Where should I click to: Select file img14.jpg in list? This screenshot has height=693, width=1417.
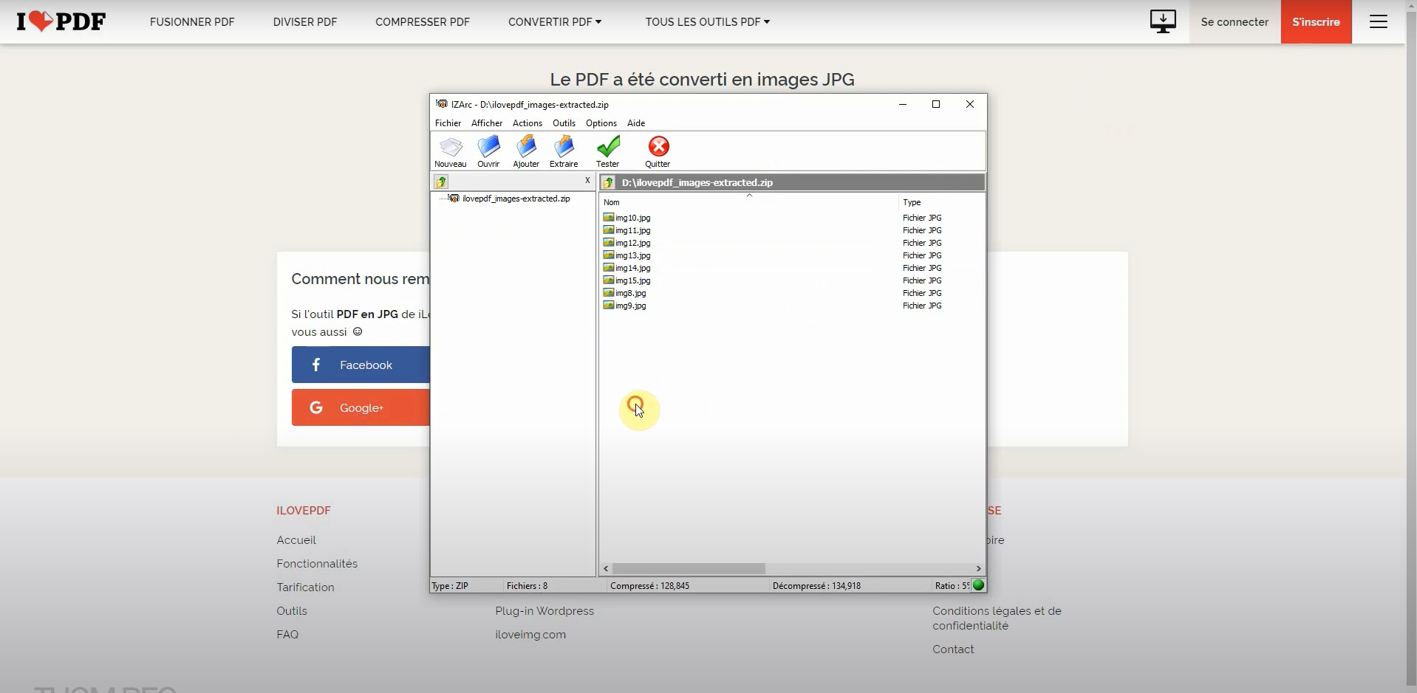pos(632,268)
